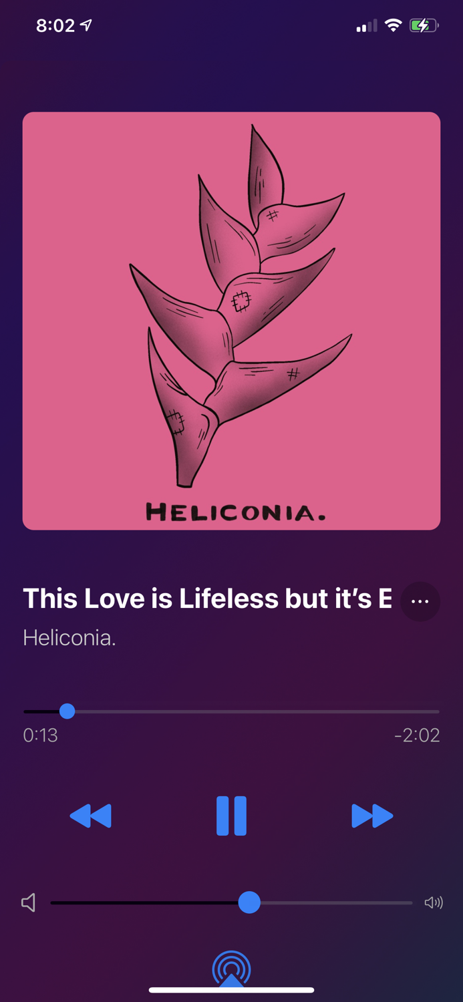
Task: Tap the low volume speaker icon
Action: tap(28, 903)
